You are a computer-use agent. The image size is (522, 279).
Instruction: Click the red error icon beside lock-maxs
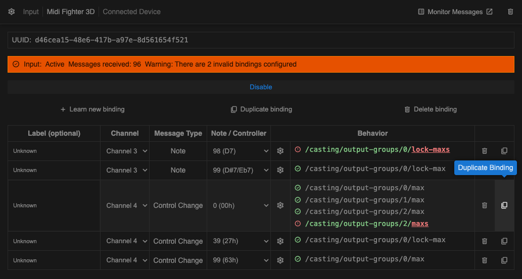pos(298,150)
